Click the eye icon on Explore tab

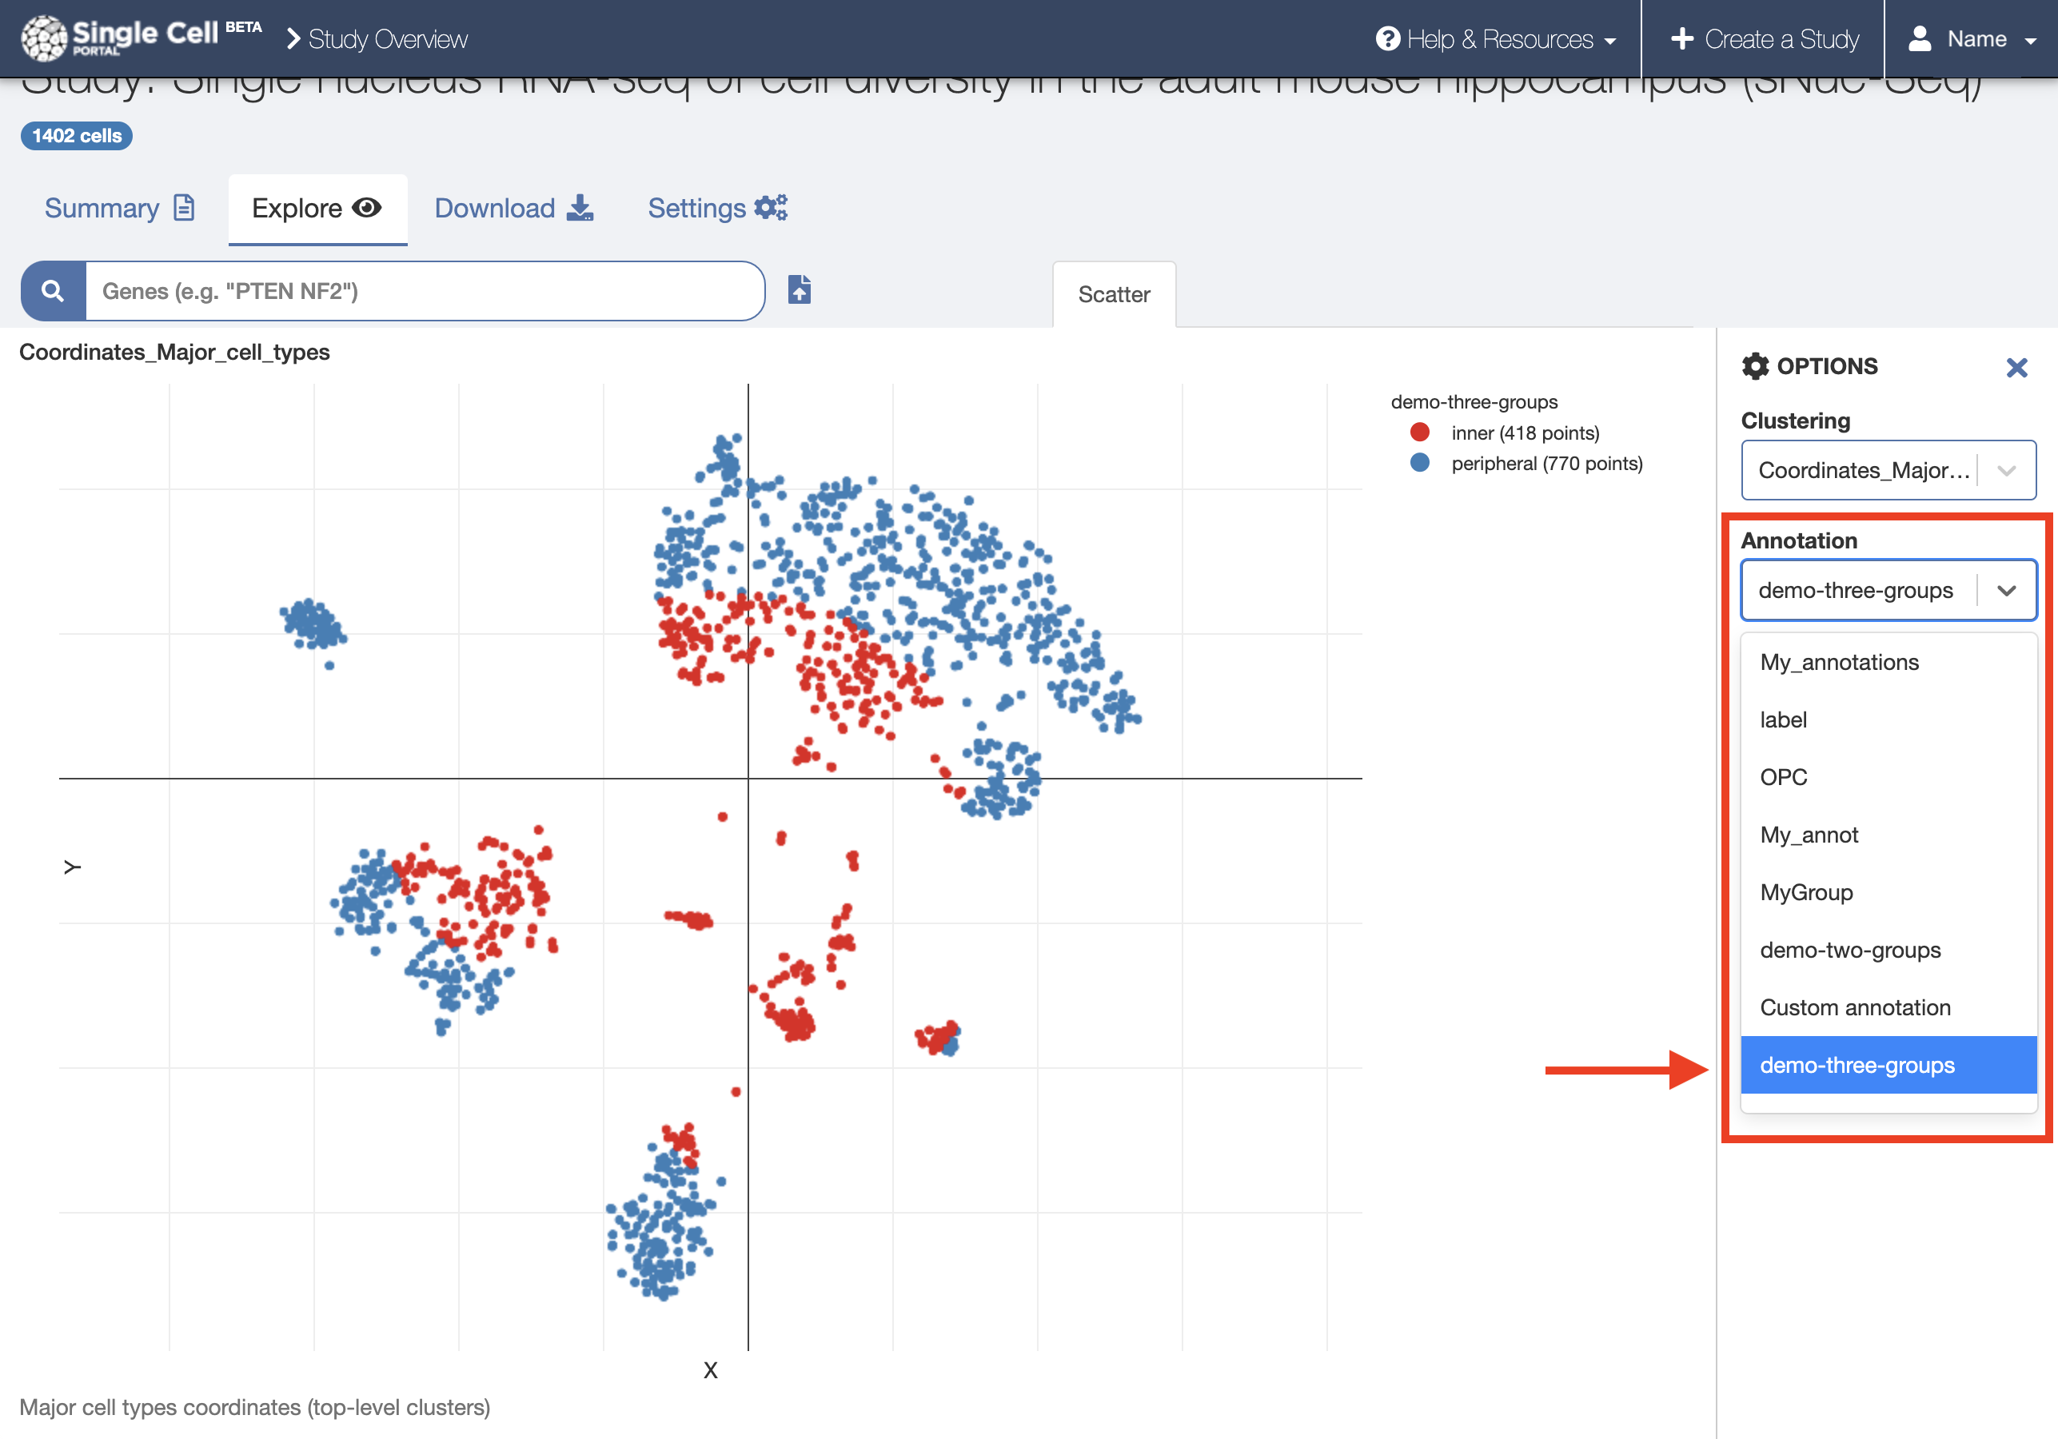click(x=368, y=207)
